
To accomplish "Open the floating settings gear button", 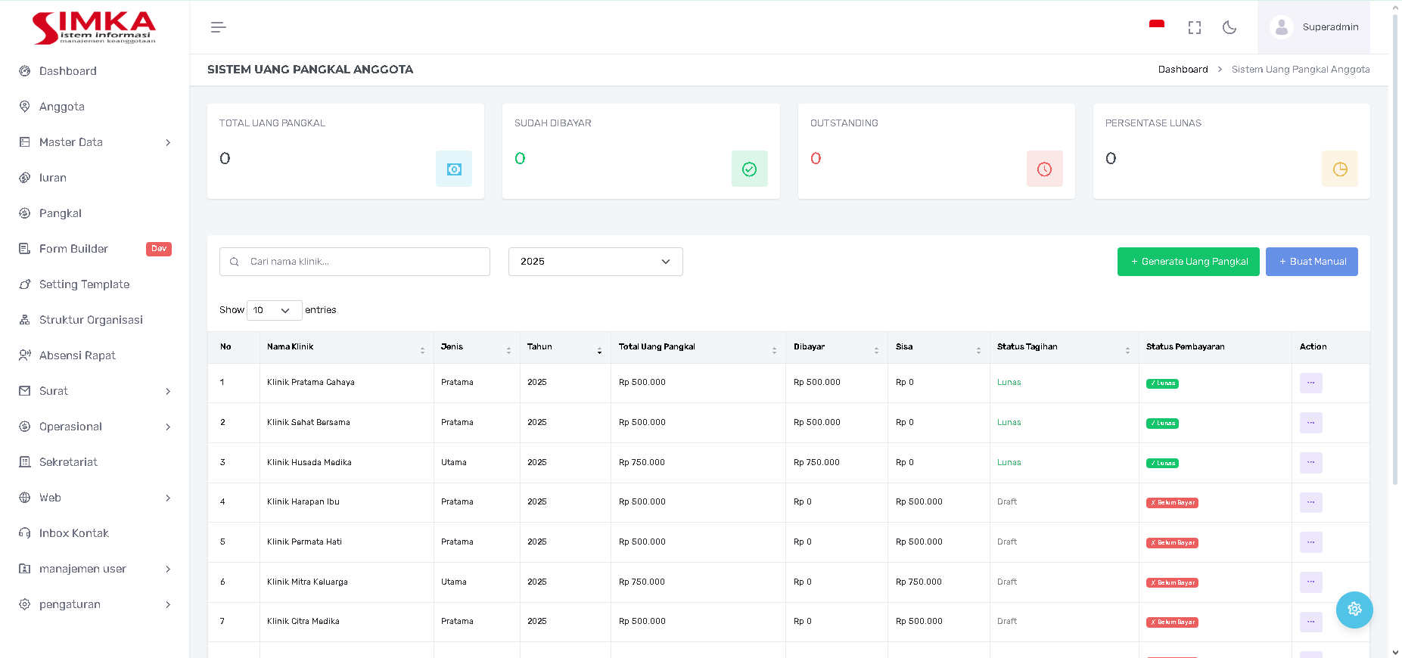I will (x=1354, y=610).
